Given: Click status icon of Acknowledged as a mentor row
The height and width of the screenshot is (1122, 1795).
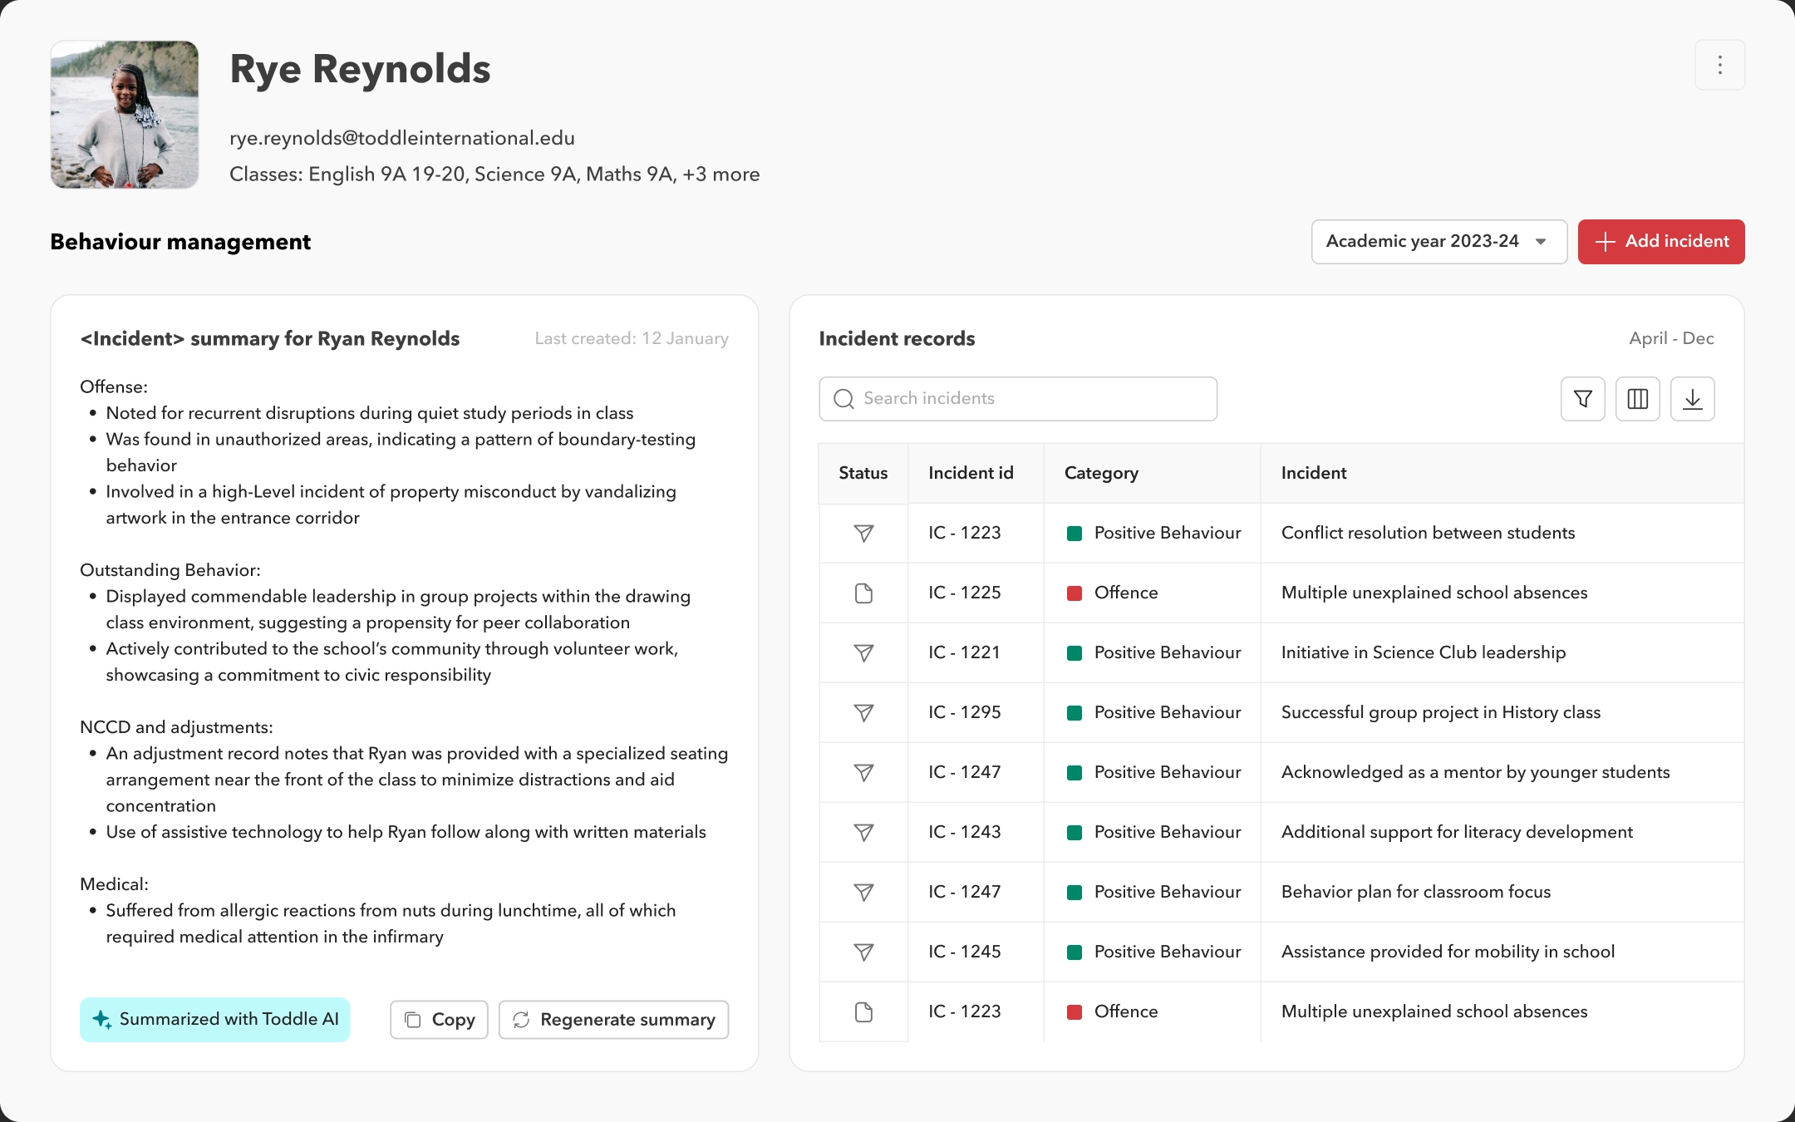Looking at the screenshot, I should tap(863, 773).
